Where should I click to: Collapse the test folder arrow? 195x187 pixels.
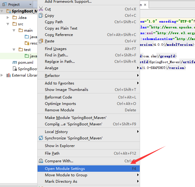click(14, 50)
